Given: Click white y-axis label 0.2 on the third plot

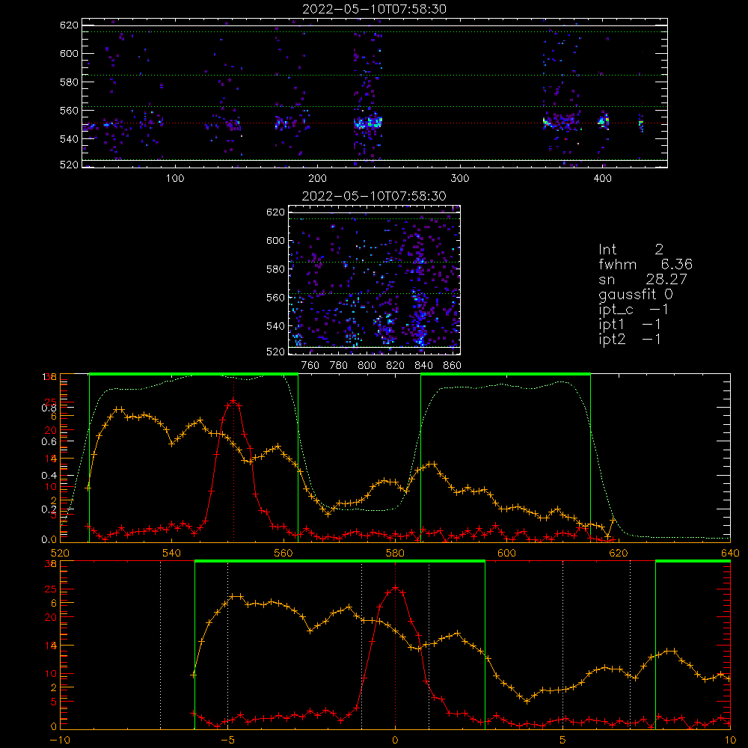Looking at the screenshot, I should coord(49,509).
